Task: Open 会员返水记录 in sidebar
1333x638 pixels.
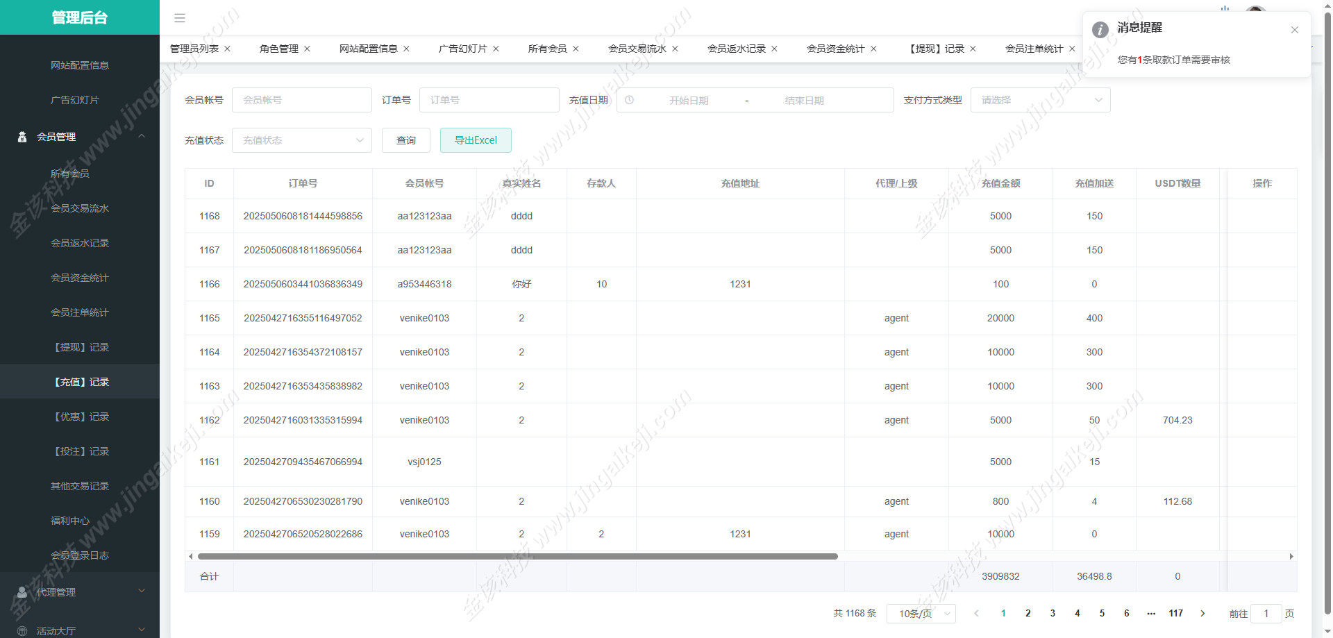Action: [80, 243]
